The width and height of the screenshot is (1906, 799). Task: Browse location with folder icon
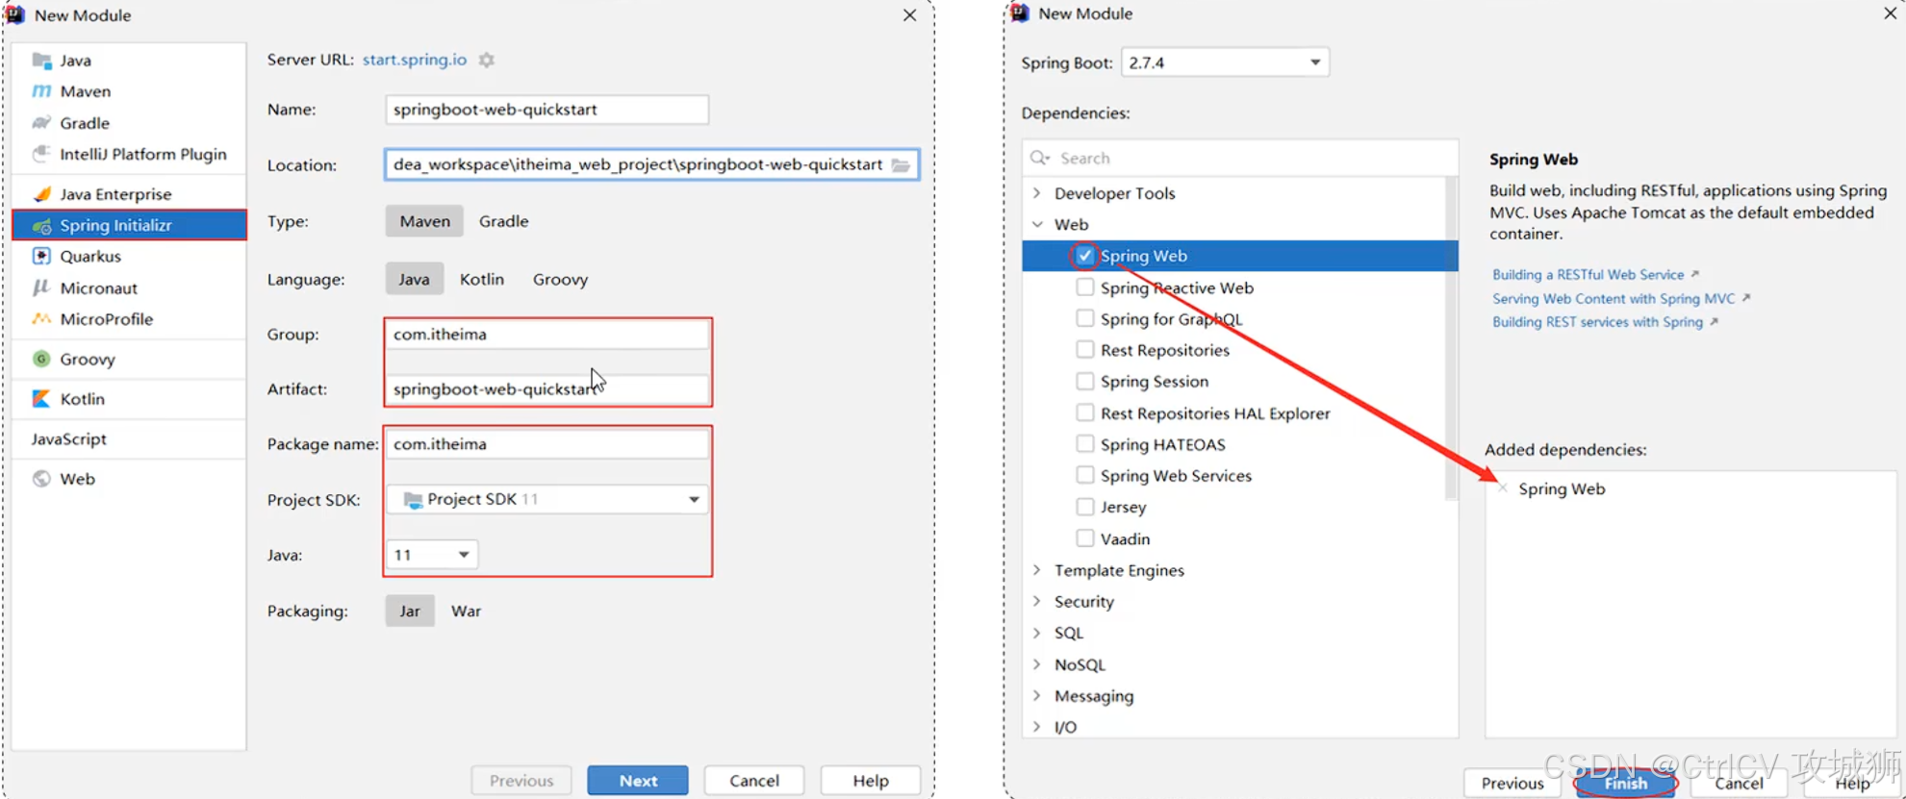[901, 165]
